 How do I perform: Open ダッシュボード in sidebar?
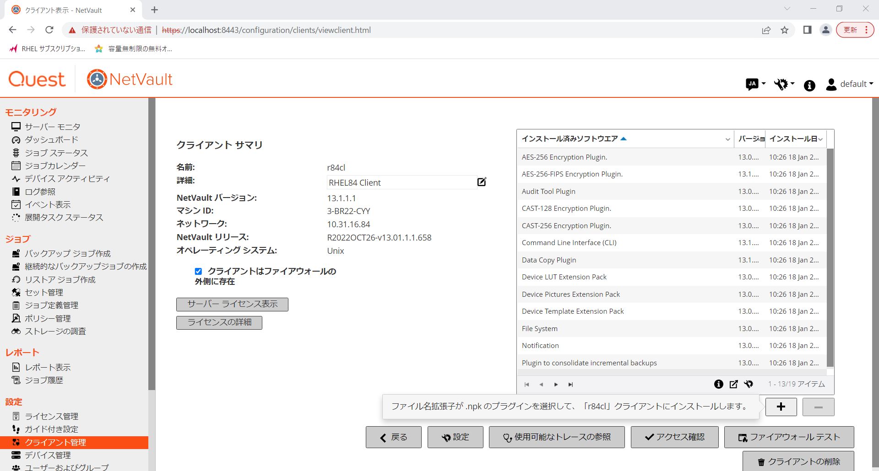51,139
